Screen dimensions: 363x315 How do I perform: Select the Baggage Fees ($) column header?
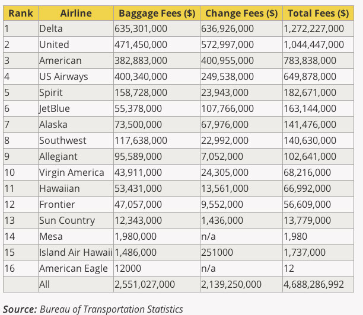[x=157, y=12]
